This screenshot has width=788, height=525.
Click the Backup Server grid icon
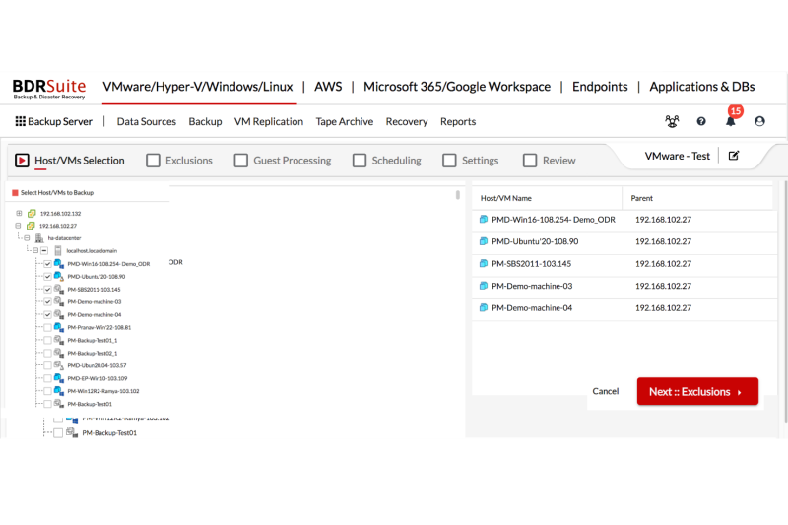coord(20,122)
